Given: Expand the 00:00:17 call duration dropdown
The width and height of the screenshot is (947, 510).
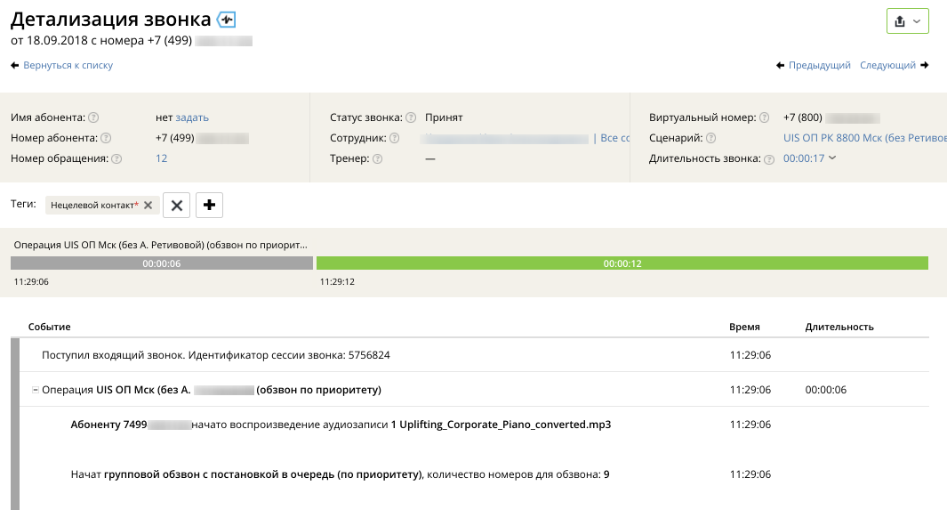Looking at the screenshot, I should (x=809, y=158).
